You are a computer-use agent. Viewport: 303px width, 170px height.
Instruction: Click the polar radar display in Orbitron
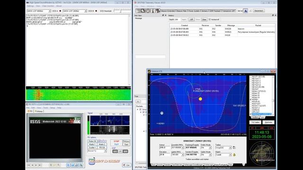coord(262,153)
